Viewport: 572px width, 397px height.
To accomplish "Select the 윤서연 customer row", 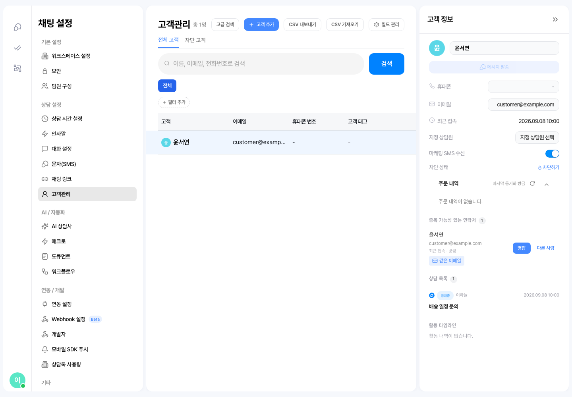I will click(281, 142).
